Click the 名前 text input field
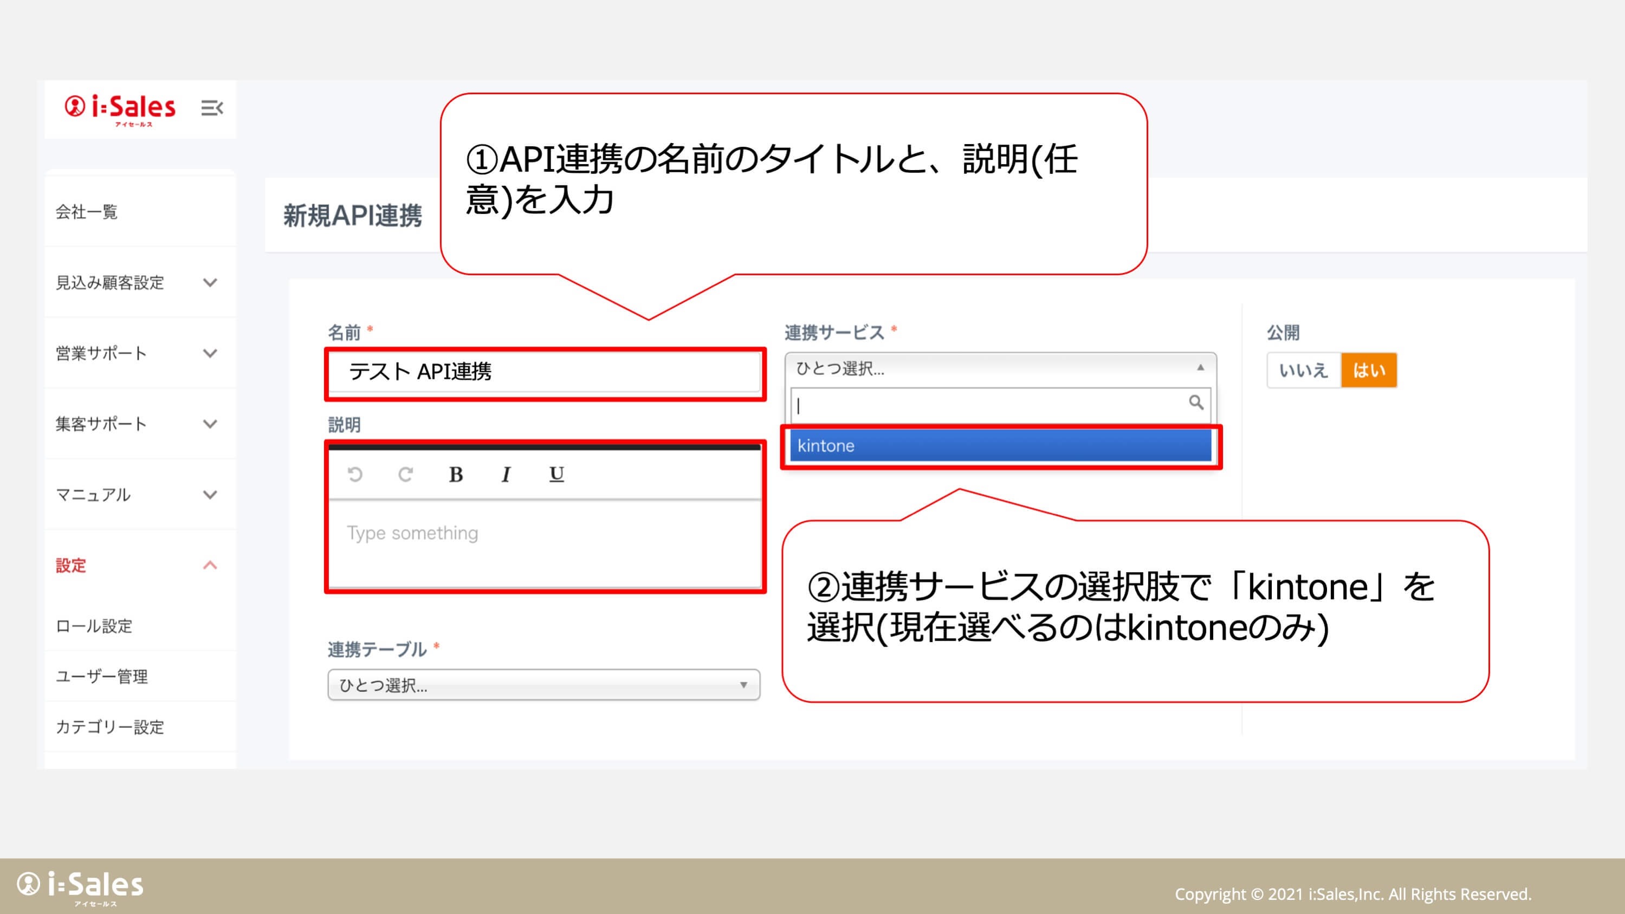Screen dimensions: 1625x914 coord(546,372)
